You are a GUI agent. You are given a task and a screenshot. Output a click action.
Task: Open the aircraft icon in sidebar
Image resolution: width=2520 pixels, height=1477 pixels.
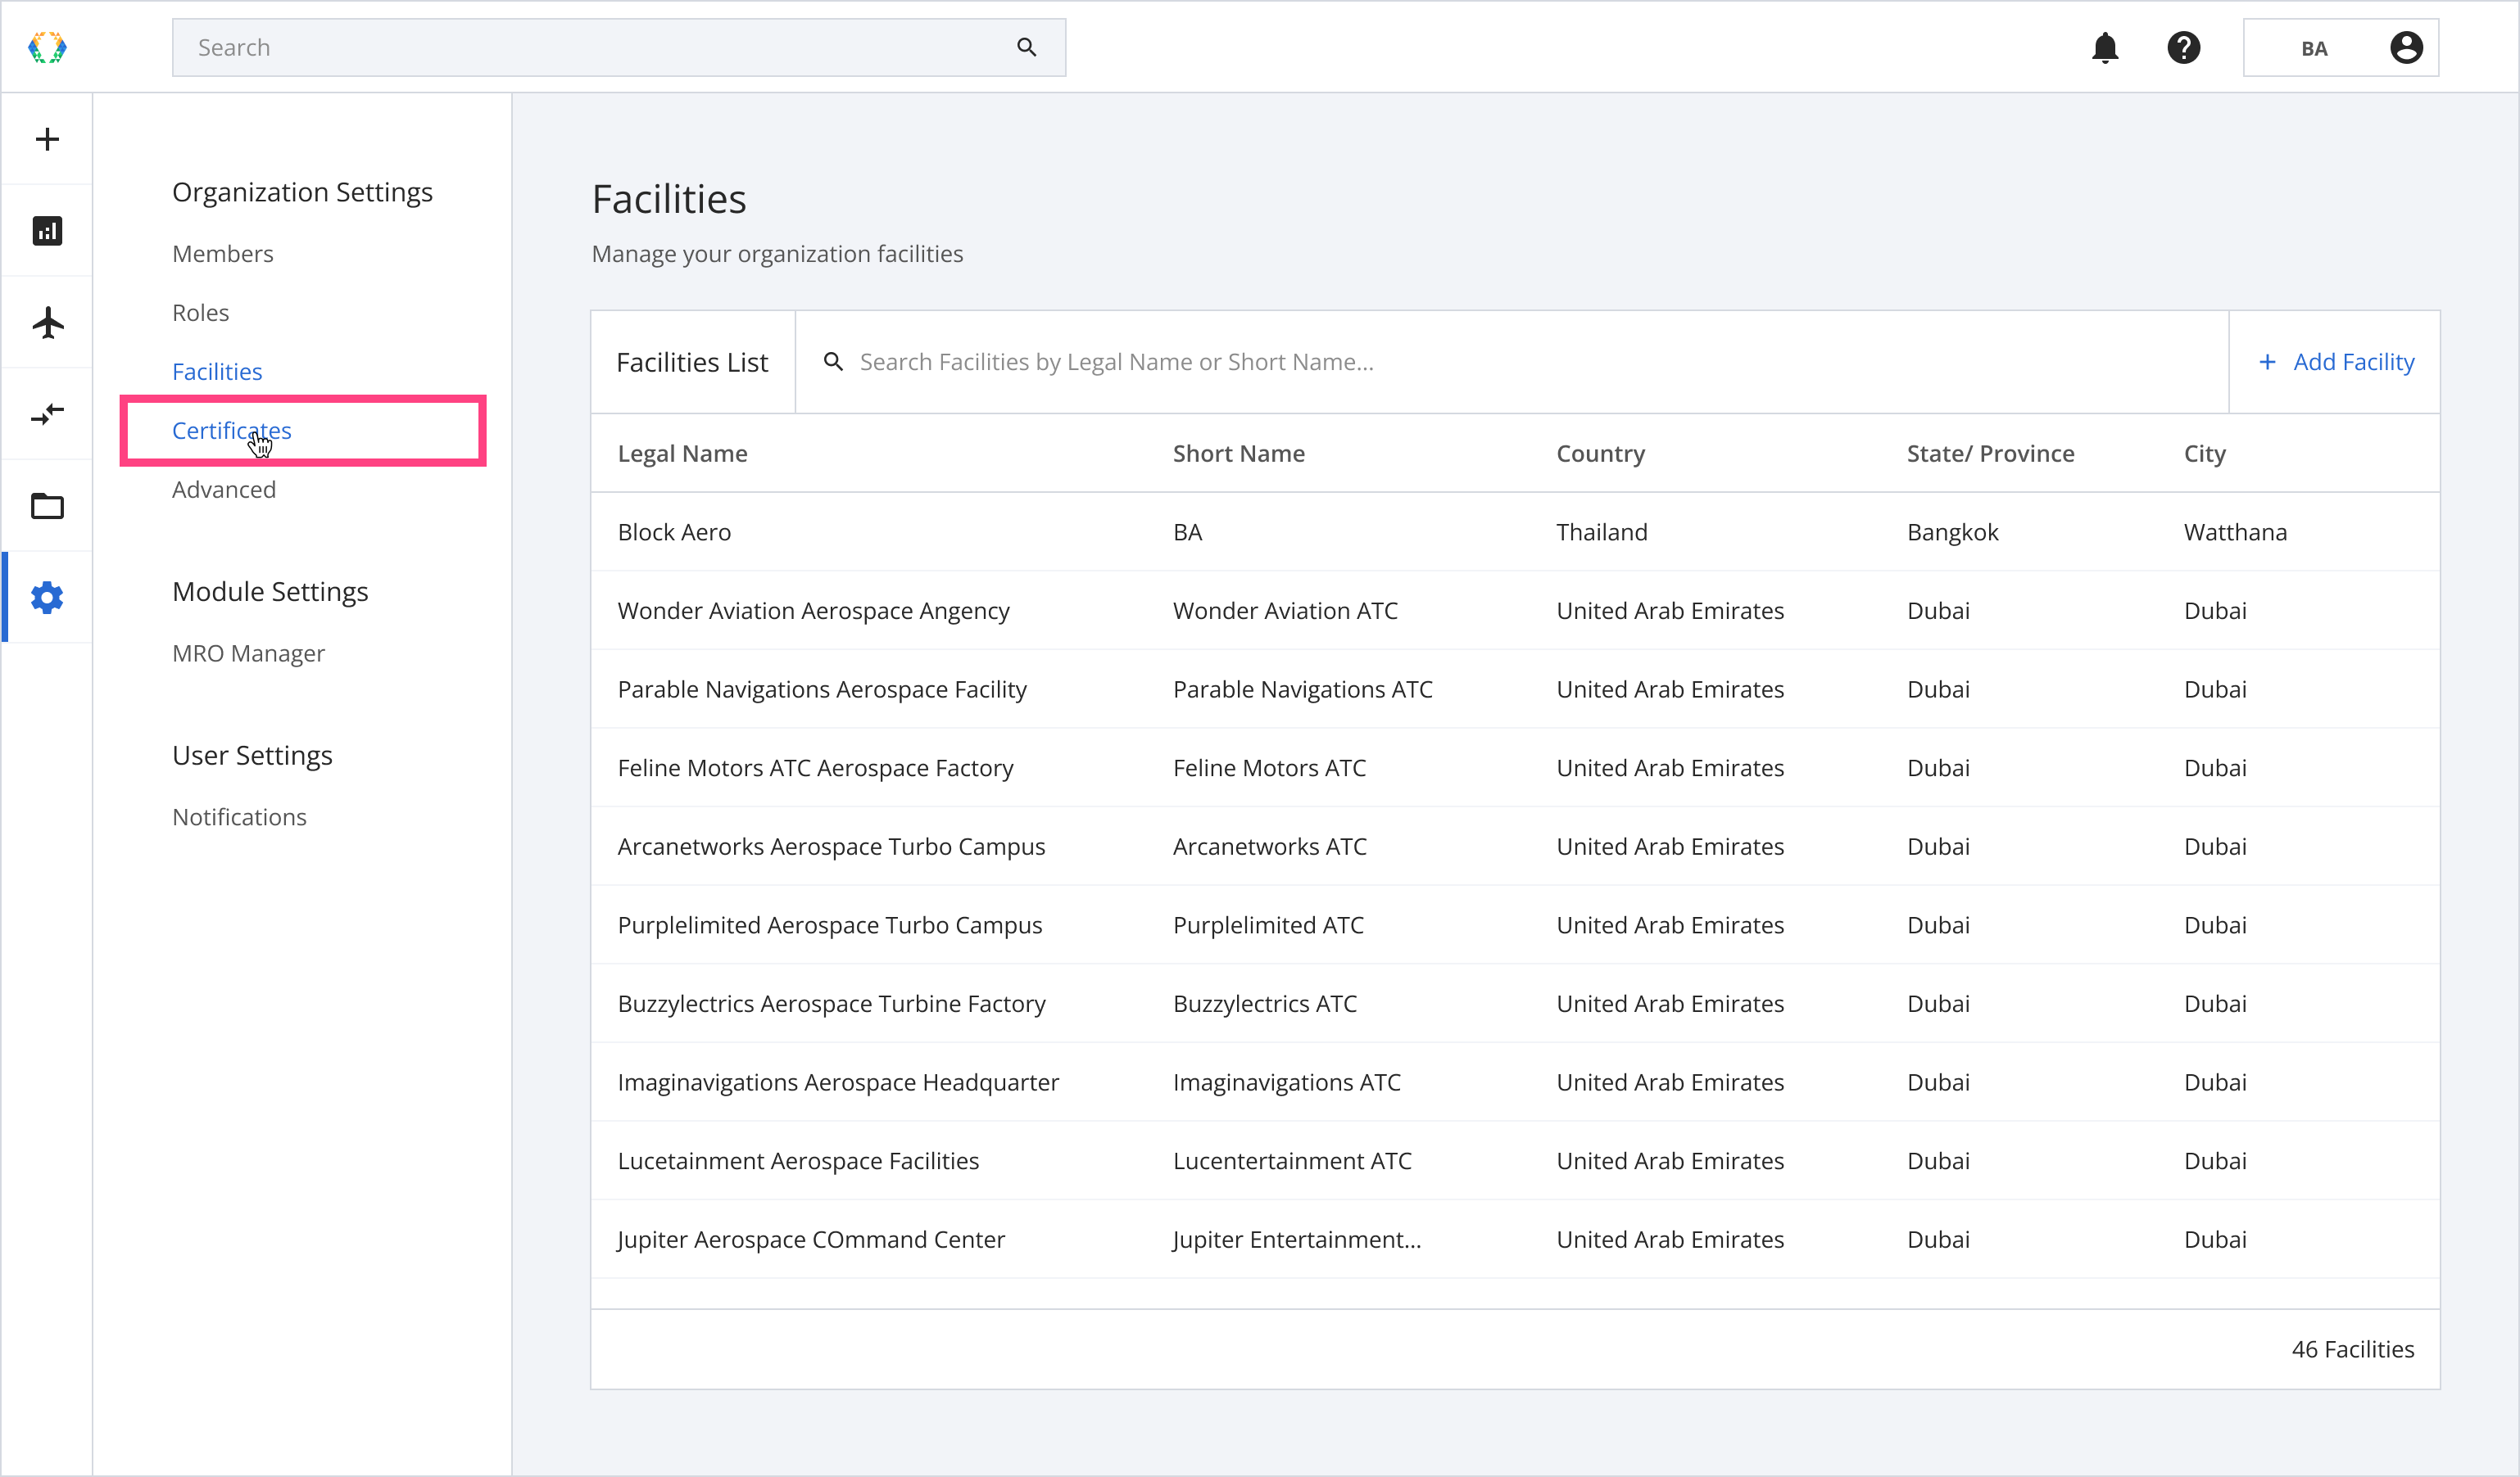pyautogui.click(x=47, y=323)
